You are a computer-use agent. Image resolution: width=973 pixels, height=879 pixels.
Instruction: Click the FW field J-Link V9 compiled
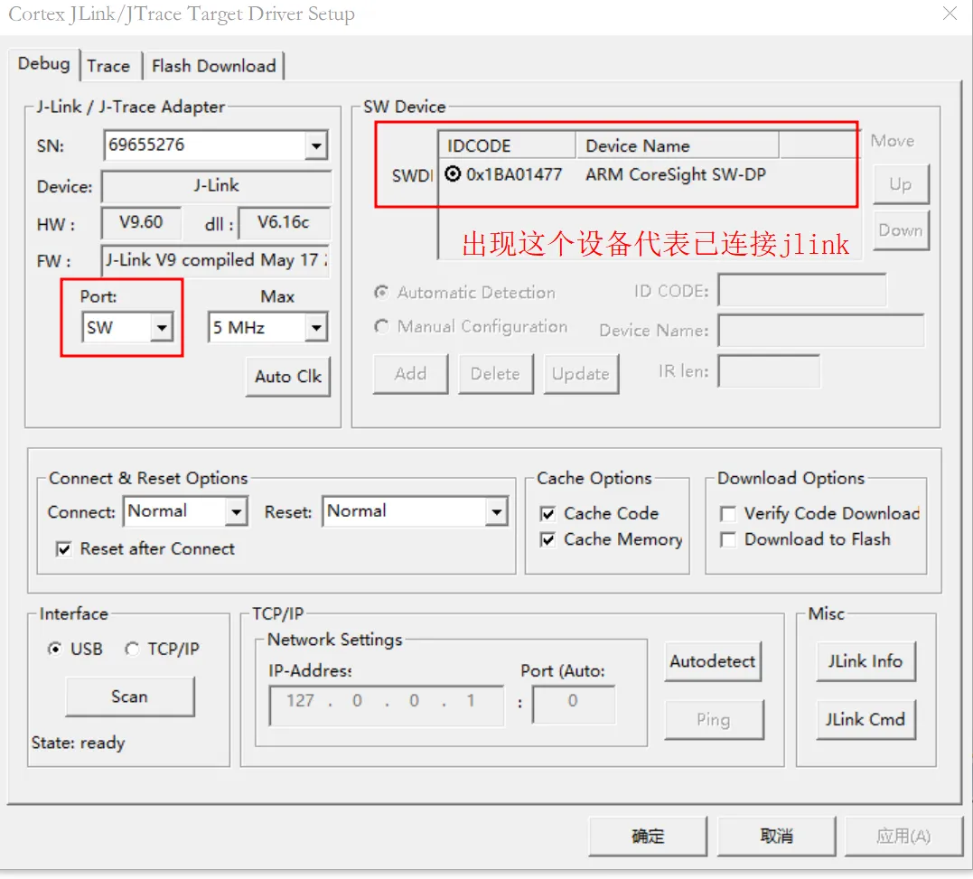pyautogui.click(x=216, y=260)
